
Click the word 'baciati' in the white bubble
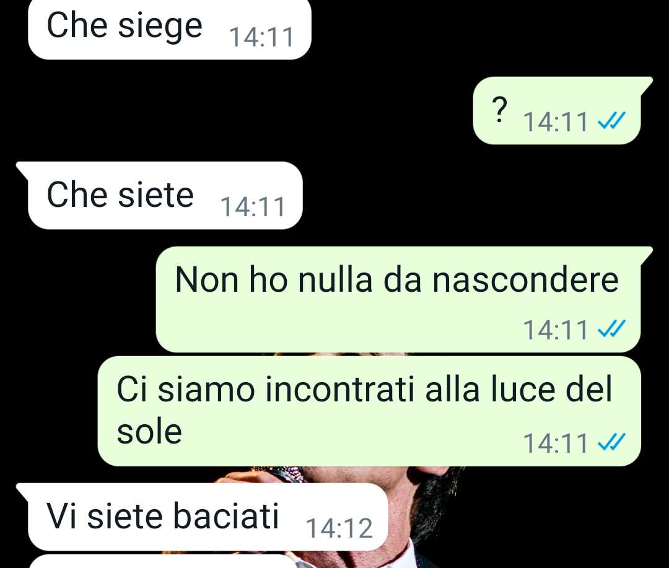pyautogui.click(x=225, y=517)
